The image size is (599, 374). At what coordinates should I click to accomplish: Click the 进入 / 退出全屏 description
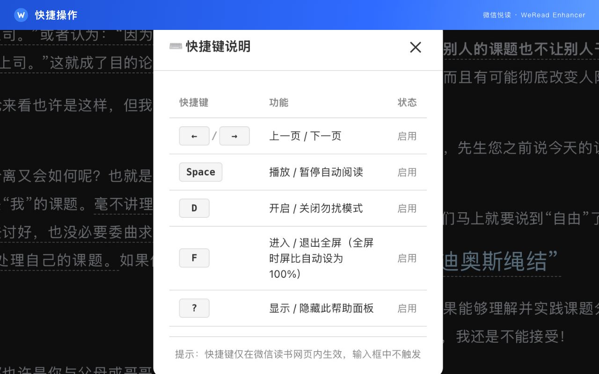321,258
